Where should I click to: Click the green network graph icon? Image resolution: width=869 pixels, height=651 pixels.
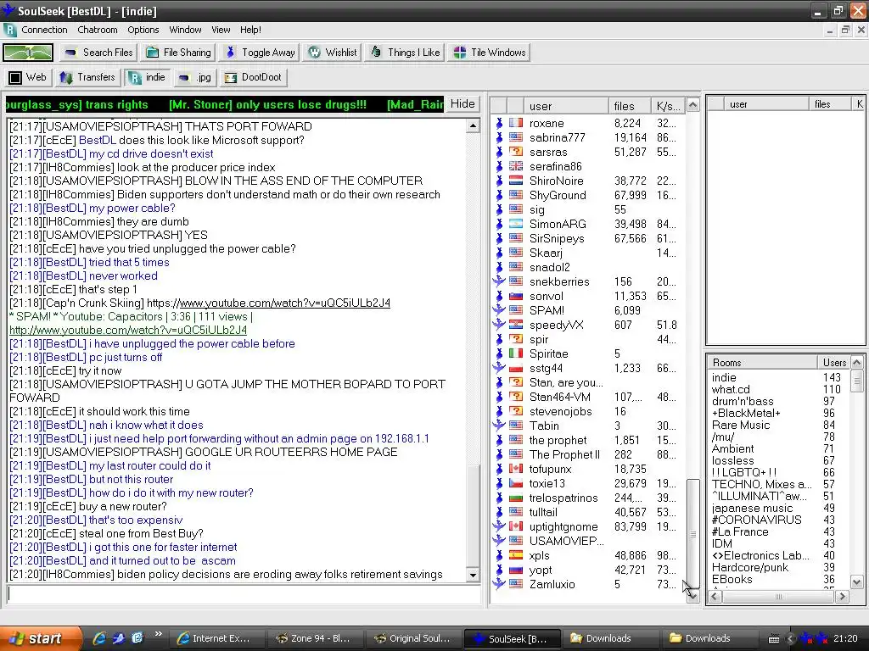point(28,53)
